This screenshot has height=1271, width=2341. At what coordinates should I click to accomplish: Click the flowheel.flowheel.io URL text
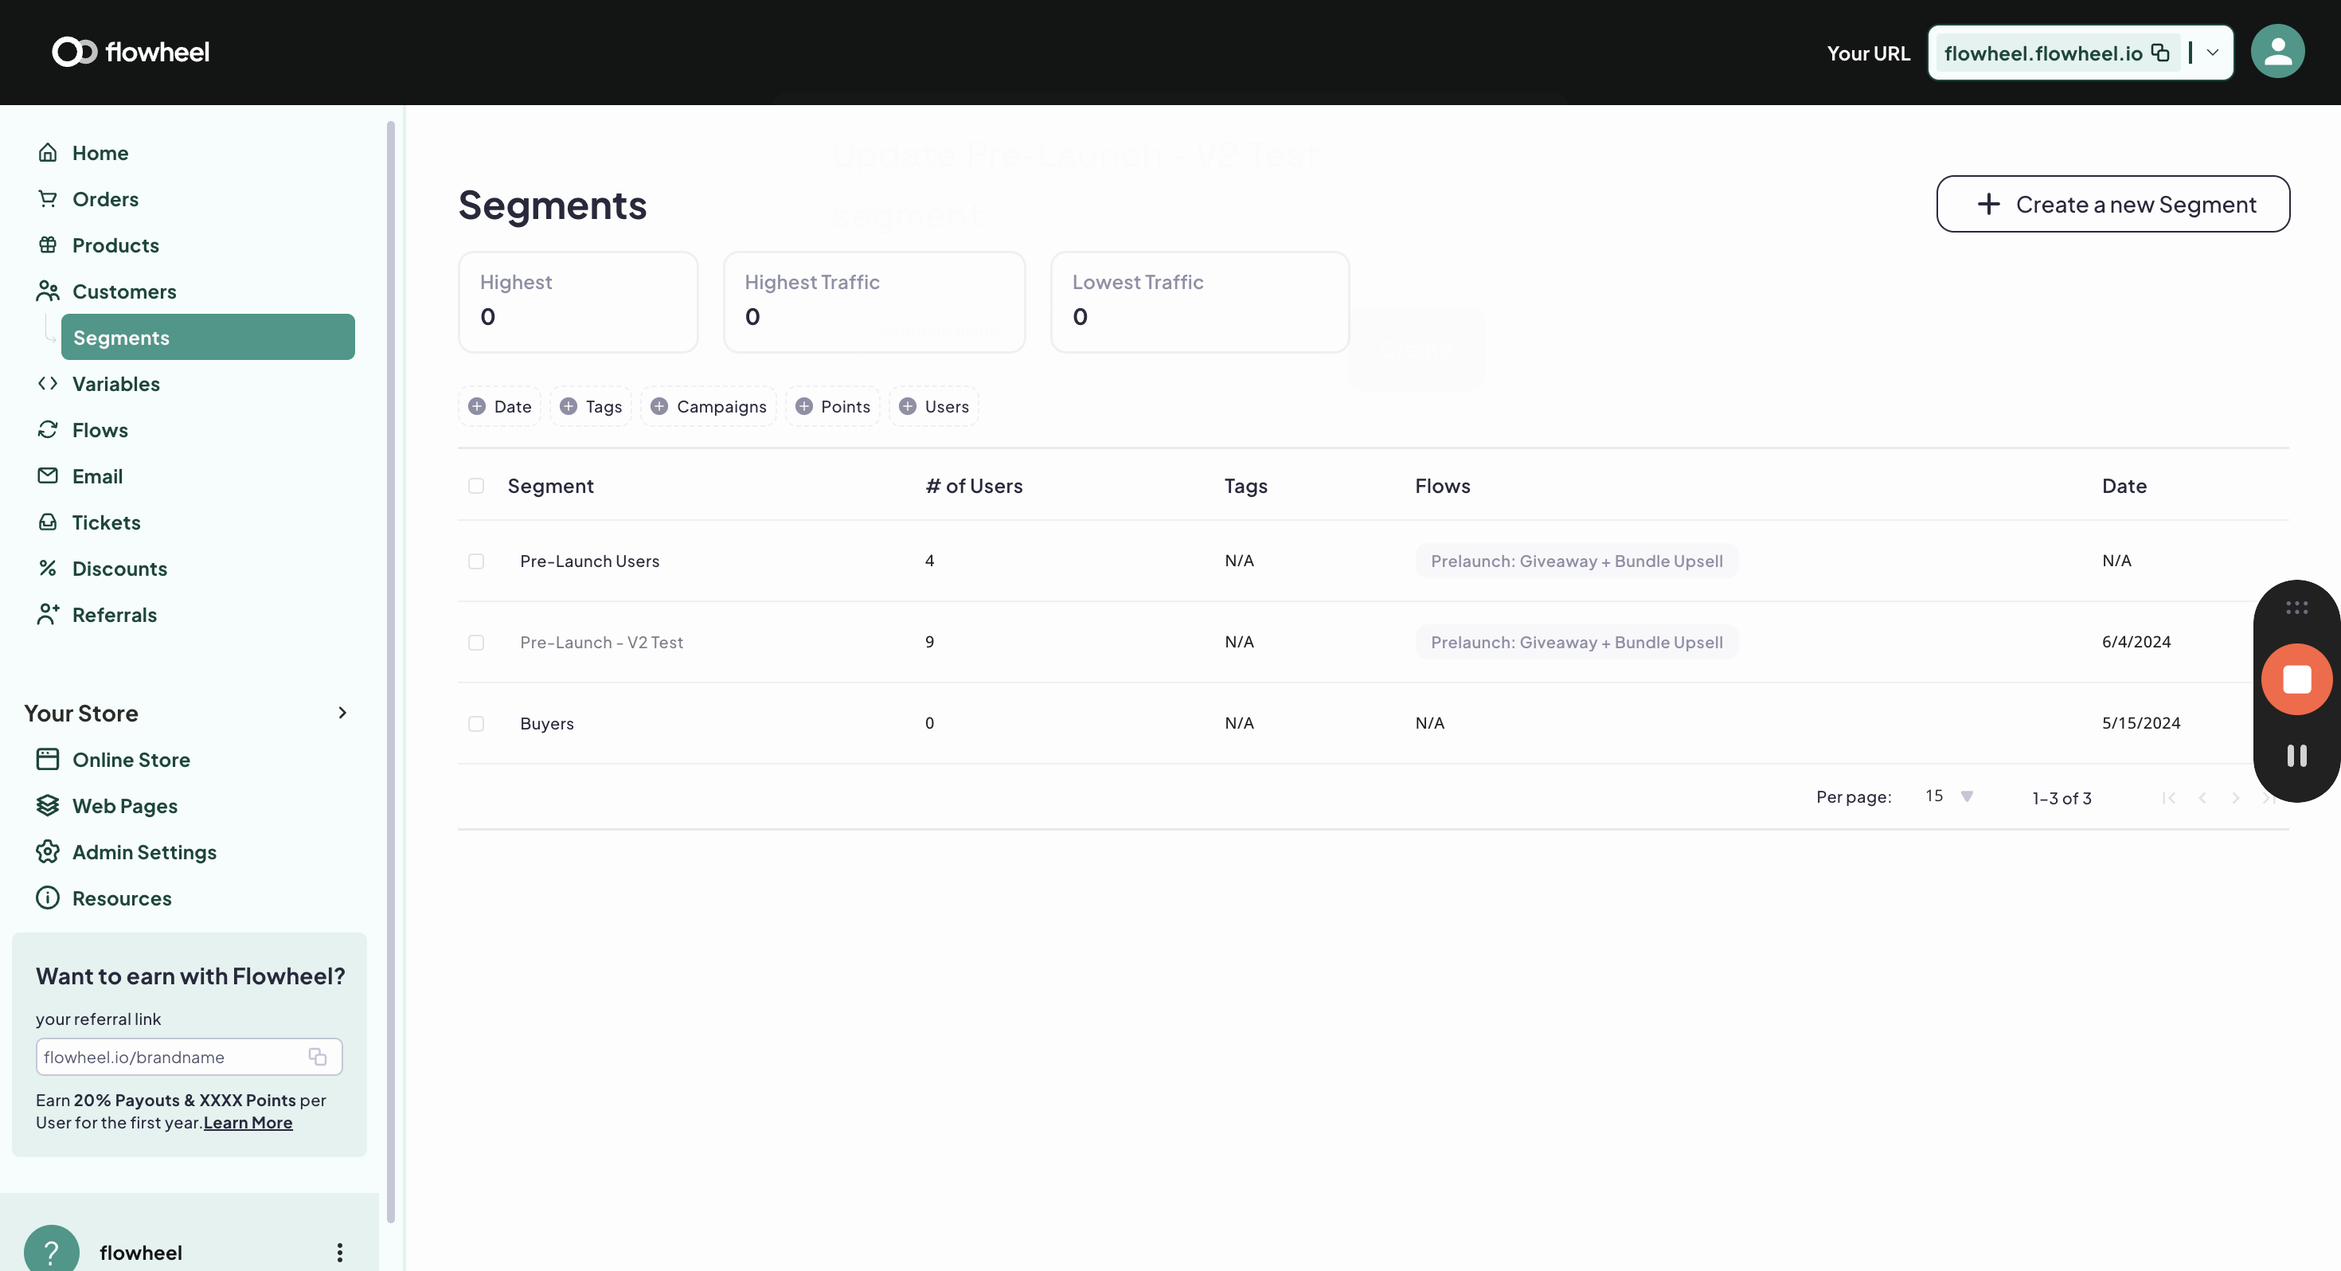2043,53
